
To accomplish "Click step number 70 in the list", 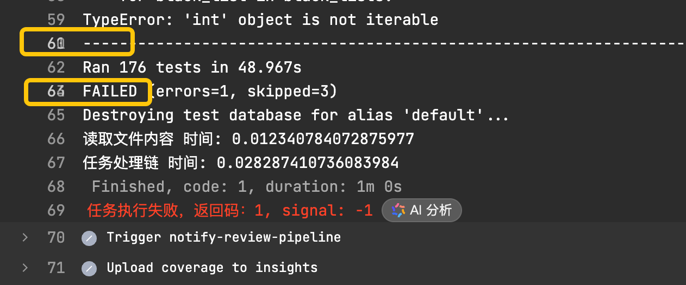I will [x=56, y=237].
